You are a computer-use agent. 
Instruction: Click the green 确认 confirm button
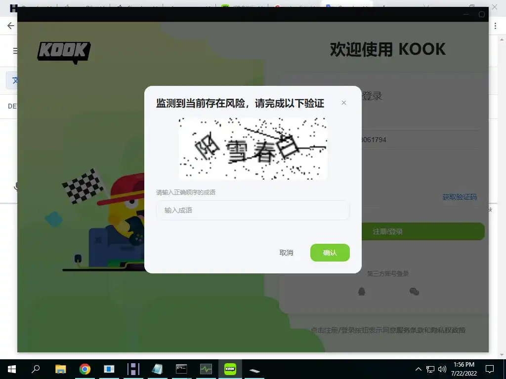(x=330, y=253)
